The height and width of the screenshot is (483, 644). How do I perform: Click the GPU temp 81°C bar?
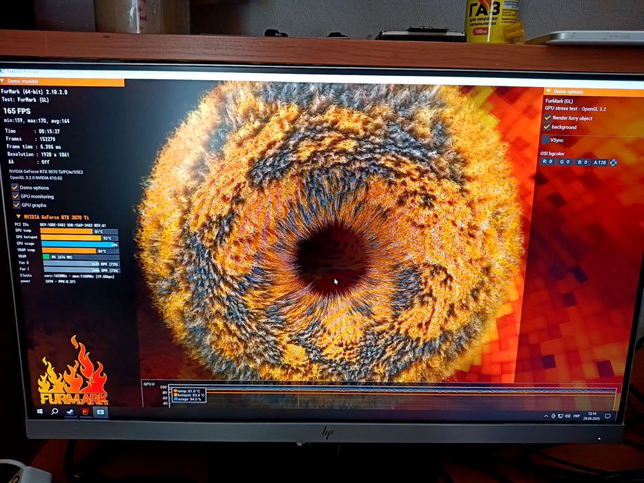click(79, 231)
